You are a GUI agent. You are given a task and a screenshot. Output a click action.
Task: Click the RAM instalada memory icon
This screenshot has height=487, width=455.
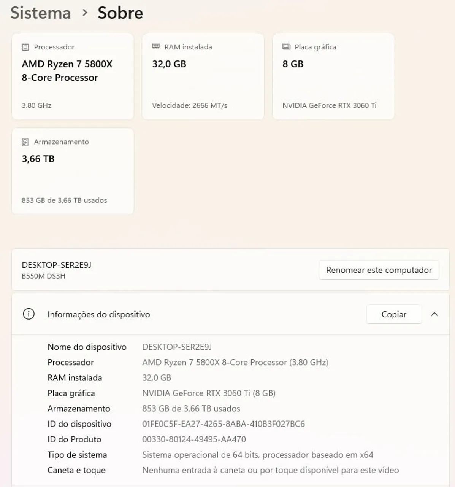[156, 46]
